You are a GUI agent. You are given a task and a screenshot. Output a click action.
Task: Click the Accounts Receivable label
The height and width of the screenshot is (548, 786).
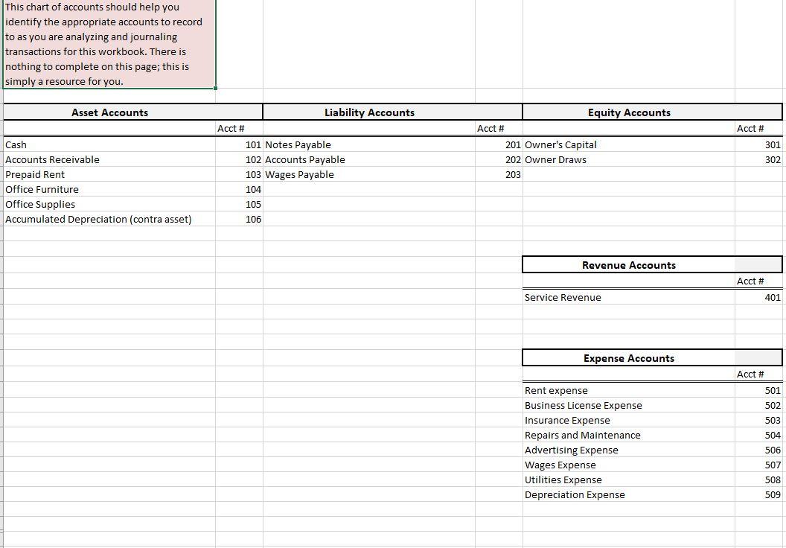point(52,159)
